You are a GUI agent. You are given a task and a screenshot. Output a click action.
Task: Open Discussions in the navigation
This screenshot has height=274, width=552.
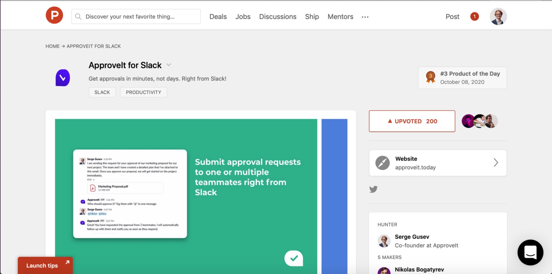click(278, 17)
